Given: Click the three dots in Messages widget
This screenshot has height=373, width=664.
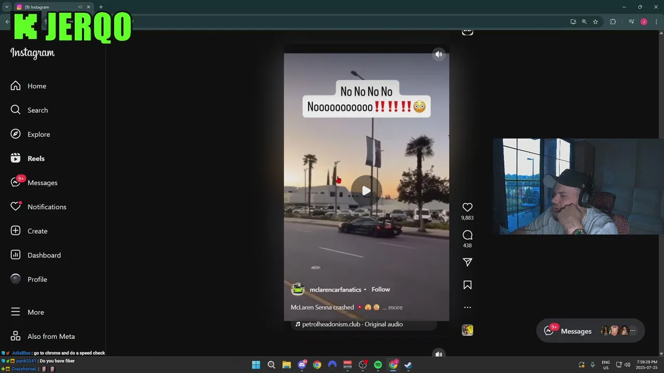Looking at the screenshot, I should tap(632, 331).
